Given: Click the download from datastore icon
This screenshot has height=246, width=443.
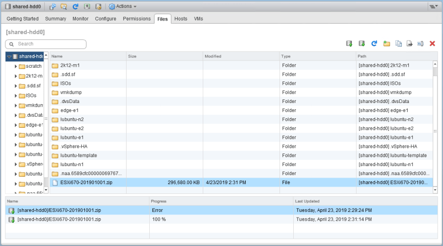Looking at the screenshot, I should [362, 44].
